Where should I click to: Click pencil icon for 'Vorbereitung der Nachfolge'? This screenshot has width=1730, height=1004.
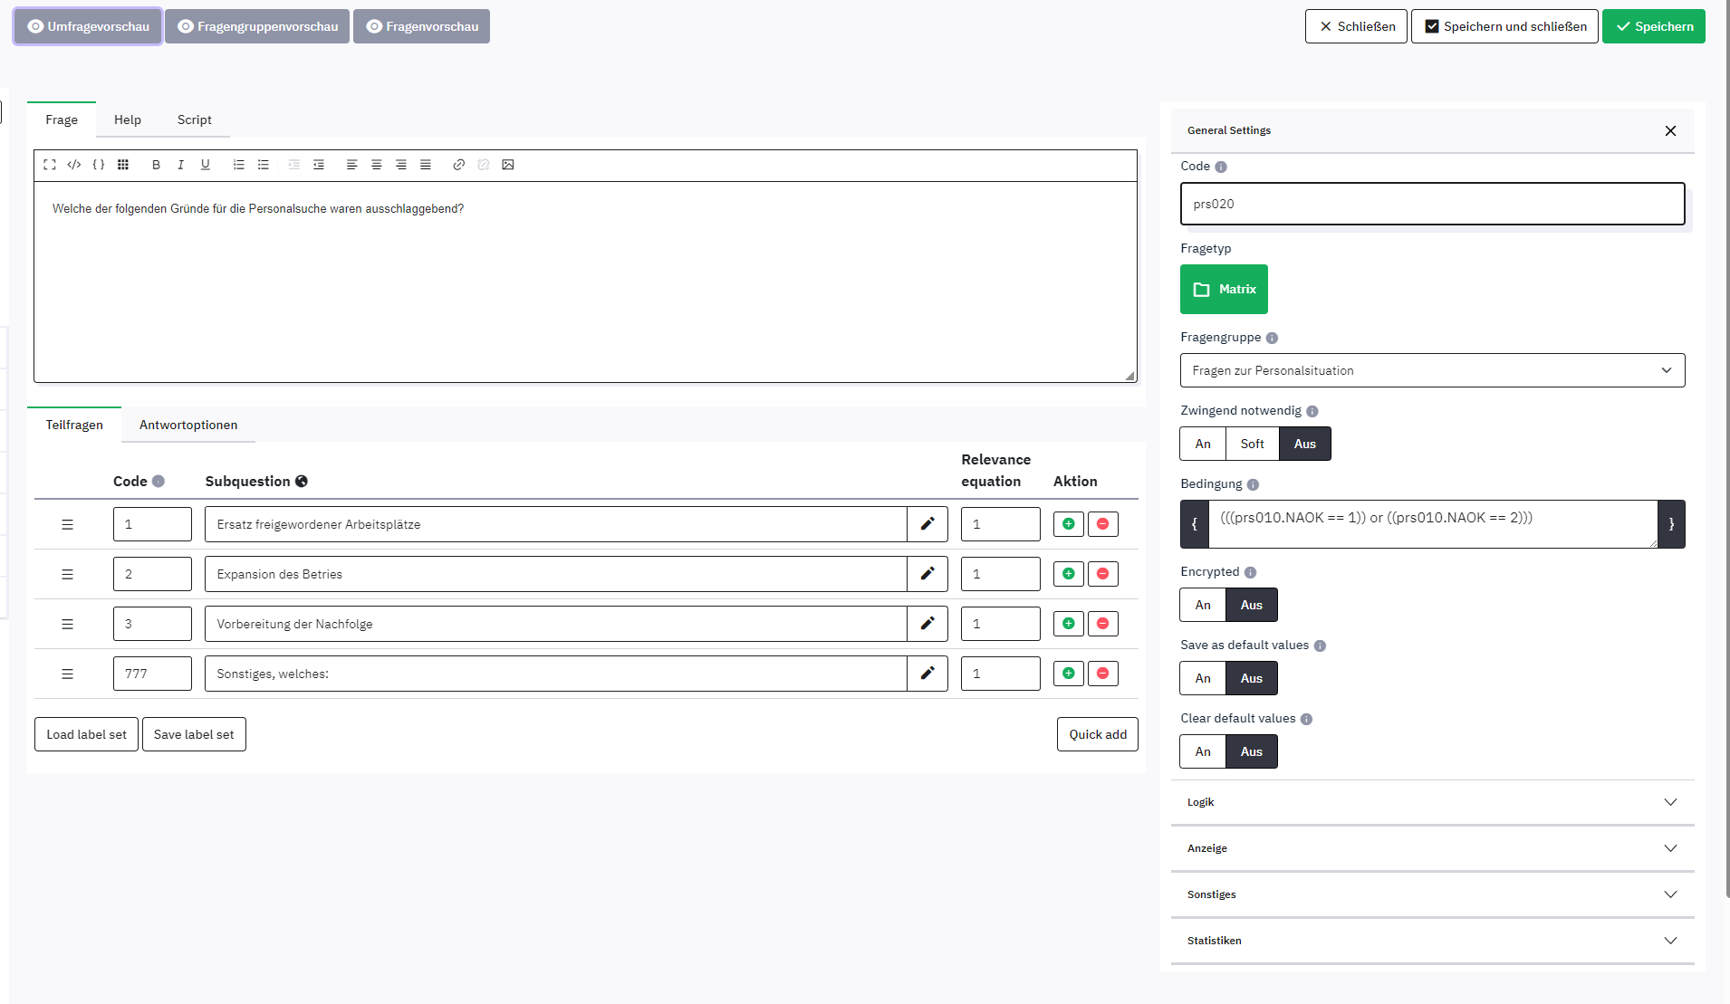coord(927,624)
